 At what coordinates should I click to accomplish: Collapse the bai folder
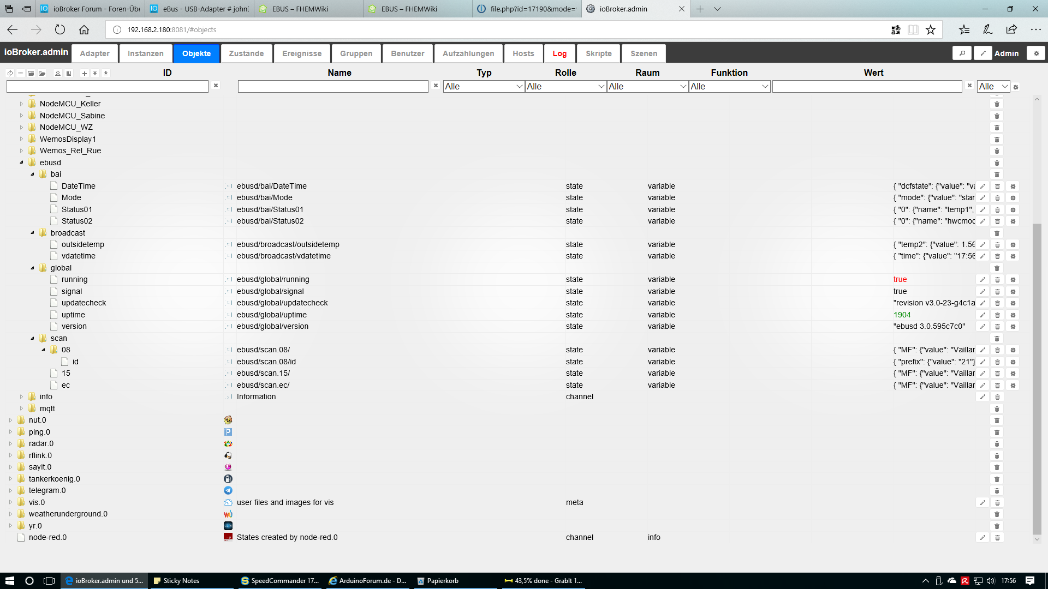click(32, 175)
